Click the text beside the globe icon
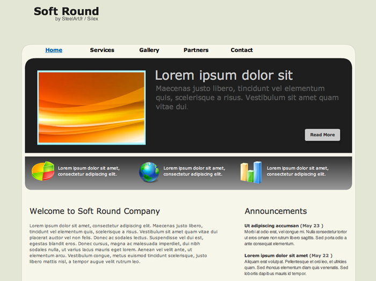 [x=194, y=171]
